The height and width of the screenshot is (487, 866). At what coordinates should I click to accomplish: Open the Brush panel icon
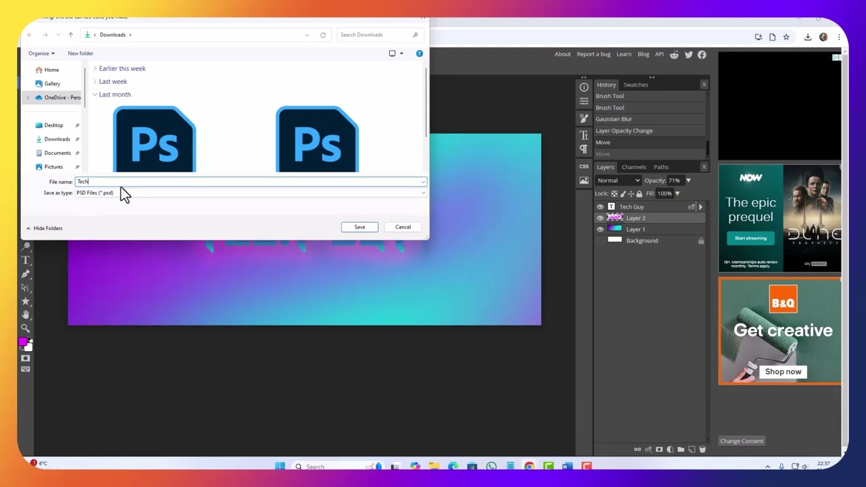click(x=584, y=118)
